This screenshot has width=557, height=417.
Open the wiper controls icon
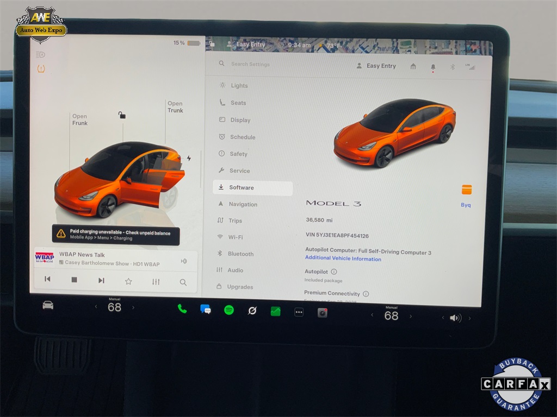(x=252, y=311)
